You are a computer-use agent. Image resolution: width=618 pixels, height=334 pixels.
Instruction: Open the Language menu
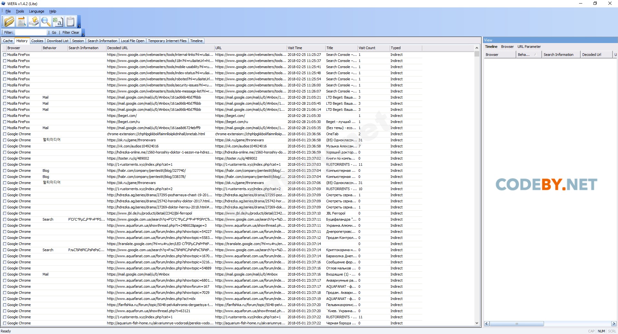click(36, 11)
